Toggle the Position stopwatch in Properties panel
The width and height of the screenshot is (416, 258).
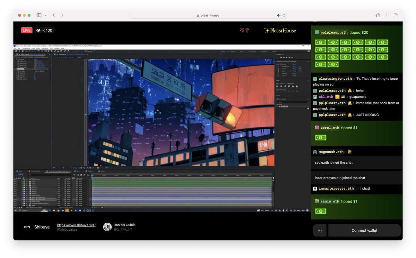pyautogui.click(x=278, y=69)
